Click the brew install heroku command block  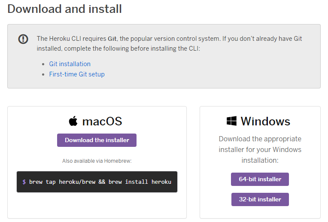pos(97,182)
